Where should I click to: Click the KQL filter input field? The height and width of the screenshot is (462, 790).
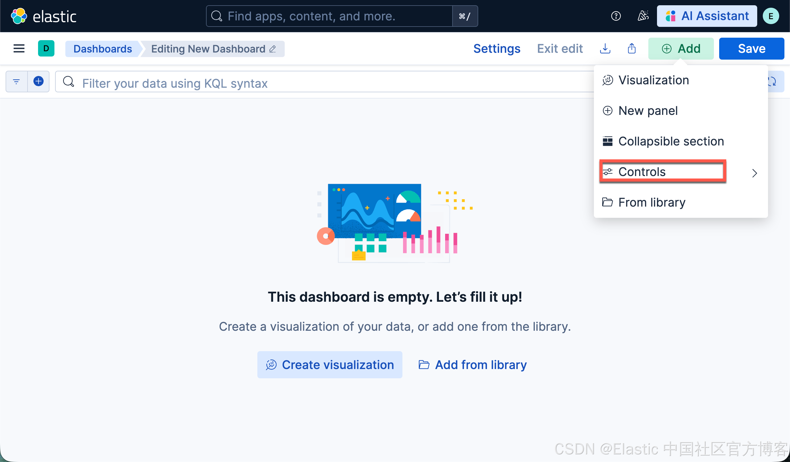313,83
